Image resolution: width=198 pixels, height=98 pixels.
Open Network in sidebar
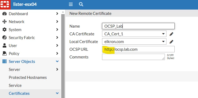pyautogui.click(x=16, y=22)
